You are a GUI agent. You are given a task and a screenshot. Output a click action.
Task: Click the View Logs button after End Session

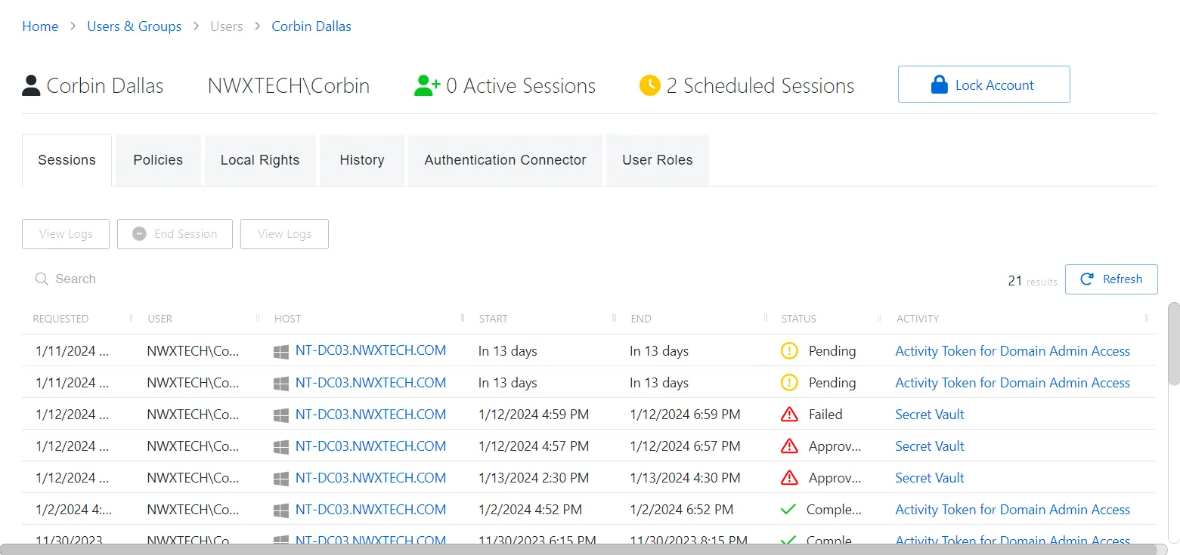(284, 234)
